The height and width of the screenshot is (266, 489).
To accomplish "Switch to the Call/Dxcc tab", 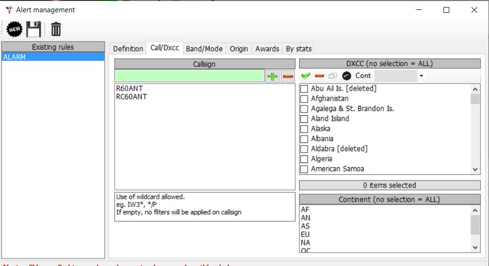I will [165, 48].
